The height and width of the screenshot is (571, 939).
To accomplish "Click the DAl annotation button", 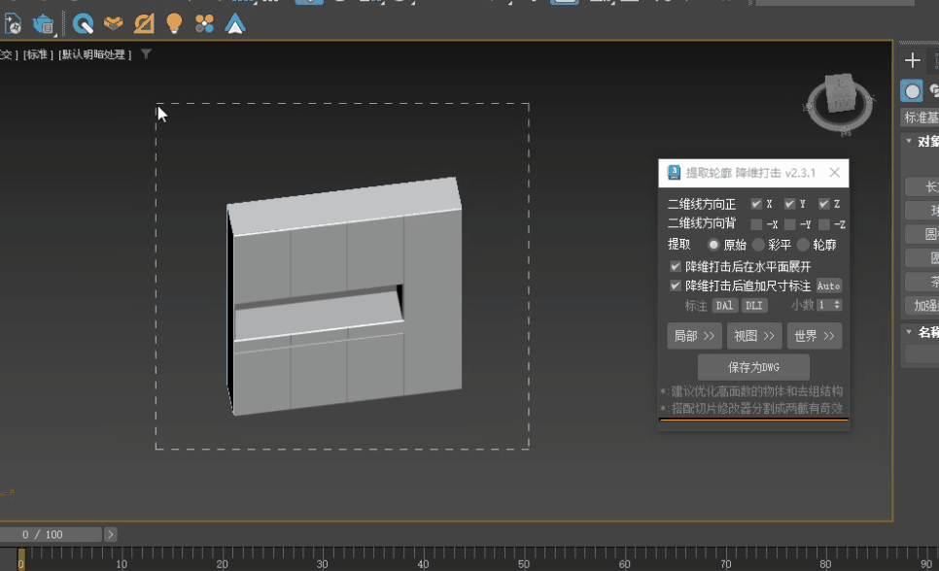I will [724, 305].
